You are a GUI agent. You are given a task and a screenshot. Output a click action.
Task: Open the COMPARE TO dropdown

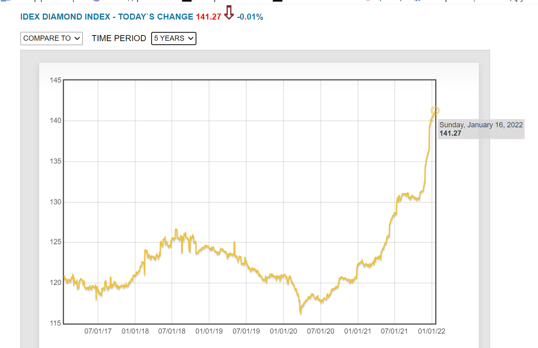pos(52,38)
